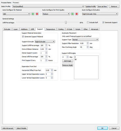The height and width of the screenshot is (131, 121).
Task: Switch to Layer tab
Action: [16, 29]
